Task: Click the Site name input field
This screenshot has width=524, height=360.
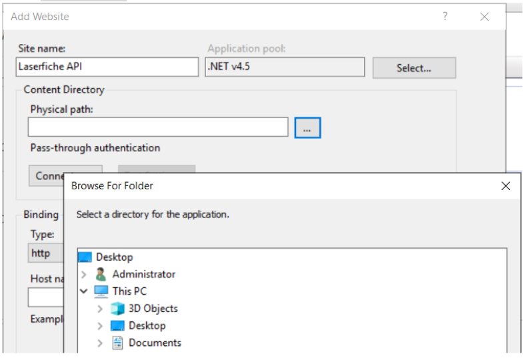Action: coord(107,67)
